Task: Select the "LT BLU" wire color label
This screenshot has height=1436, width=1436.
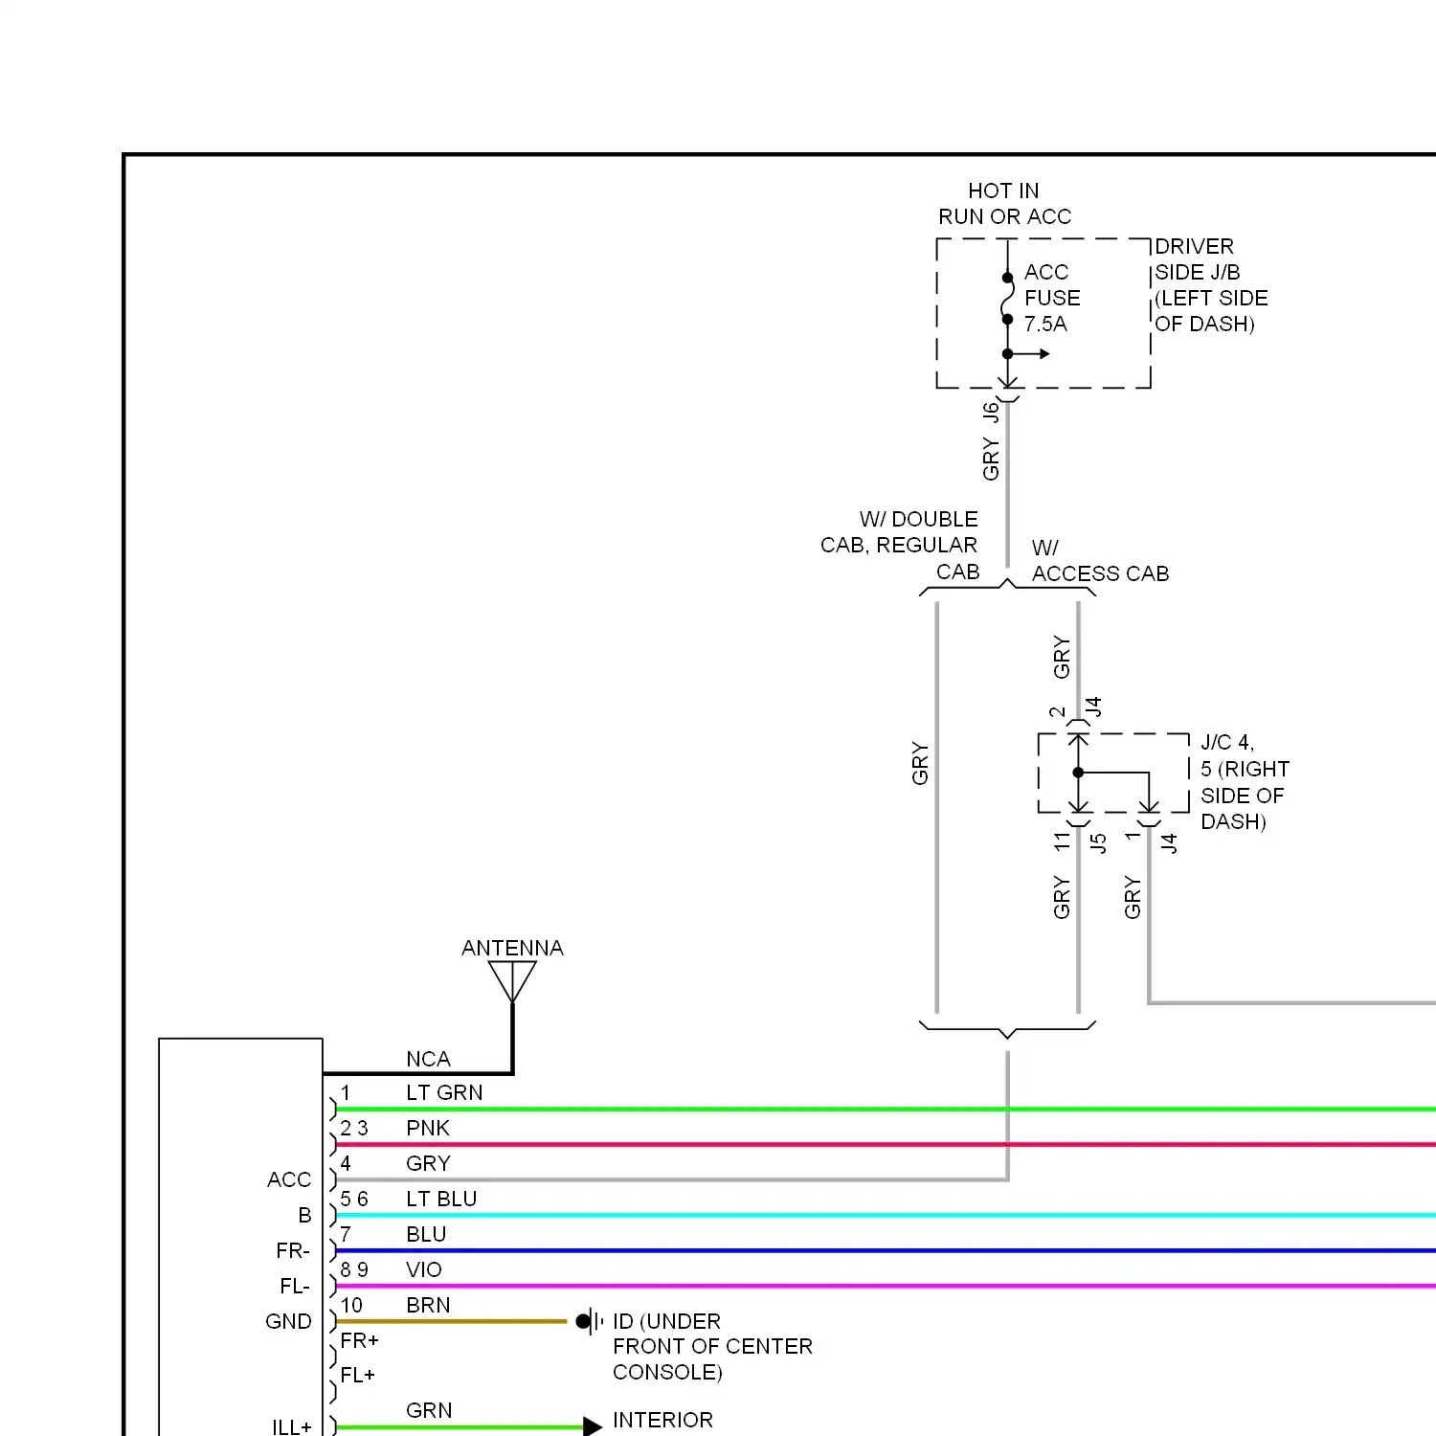Action: coord(441,1199)
